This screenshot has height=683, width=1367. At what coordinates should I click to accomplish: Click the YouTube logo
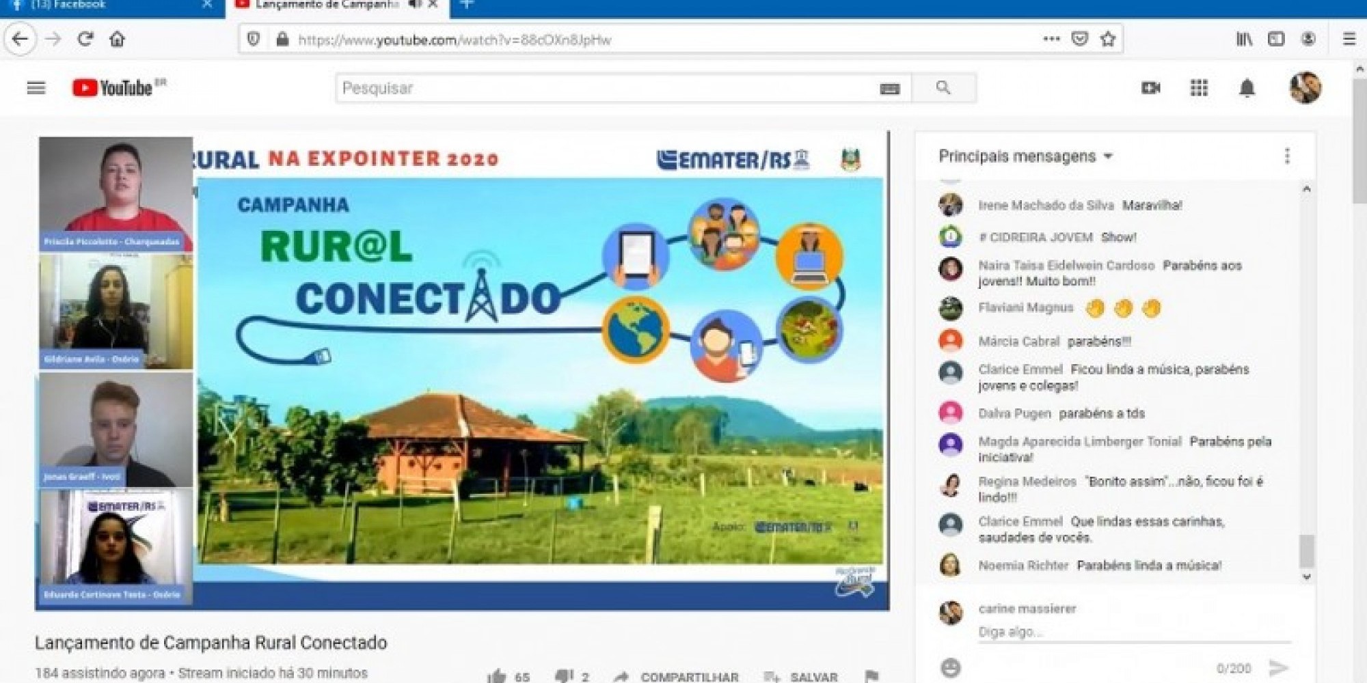click(x=113, y=88)
